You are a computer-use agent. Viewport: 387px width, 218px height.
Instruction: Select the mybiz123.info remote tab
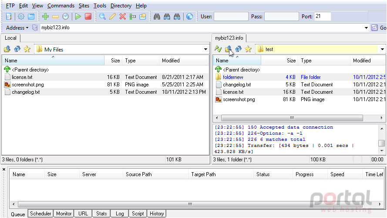229,38
